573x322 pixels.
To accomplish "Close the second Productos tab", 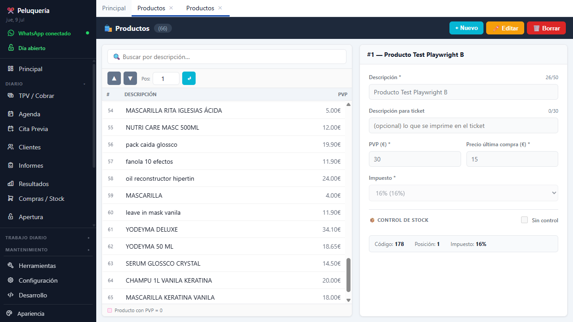I will (220, 8).
